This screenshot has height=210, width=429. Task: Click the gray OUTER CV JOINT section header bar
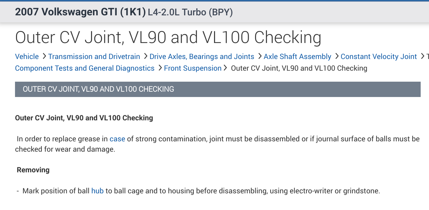click(x=218, y=89)
